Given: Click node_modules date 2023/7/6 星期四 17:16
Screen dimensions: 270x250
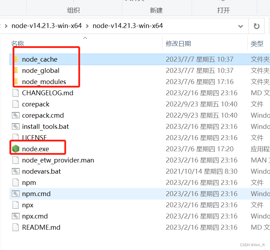Looking at the screenshot, I should [x=200, y=82].
